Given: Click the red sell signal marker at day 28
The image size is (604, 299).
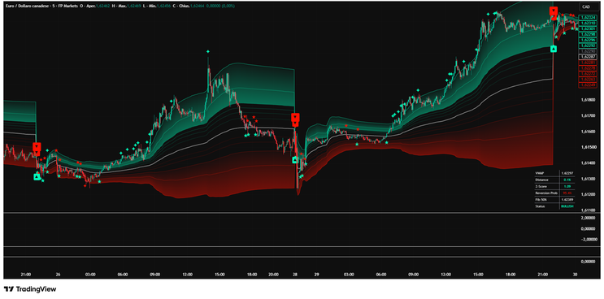Looking at the screenshot, I should click(x=295, y=117).
